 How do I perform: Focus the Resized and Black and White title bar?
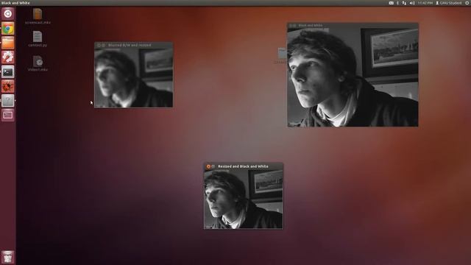click(244, 166)
